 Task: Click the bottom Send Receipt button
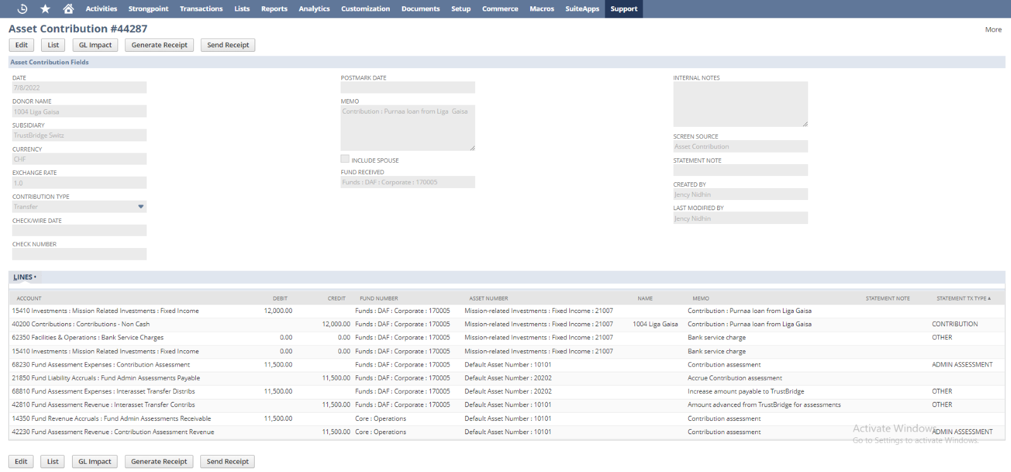click(x=227, y=462)
